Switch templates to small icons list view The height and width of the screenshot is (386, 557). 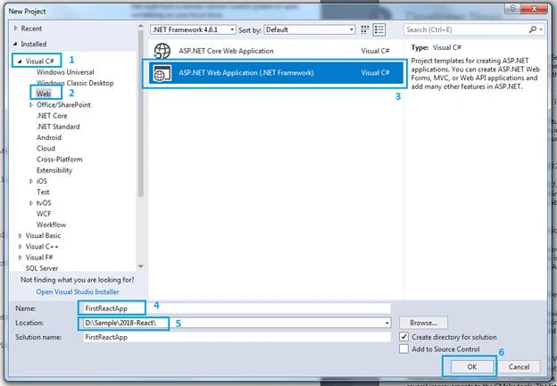(x=379, y=29)
